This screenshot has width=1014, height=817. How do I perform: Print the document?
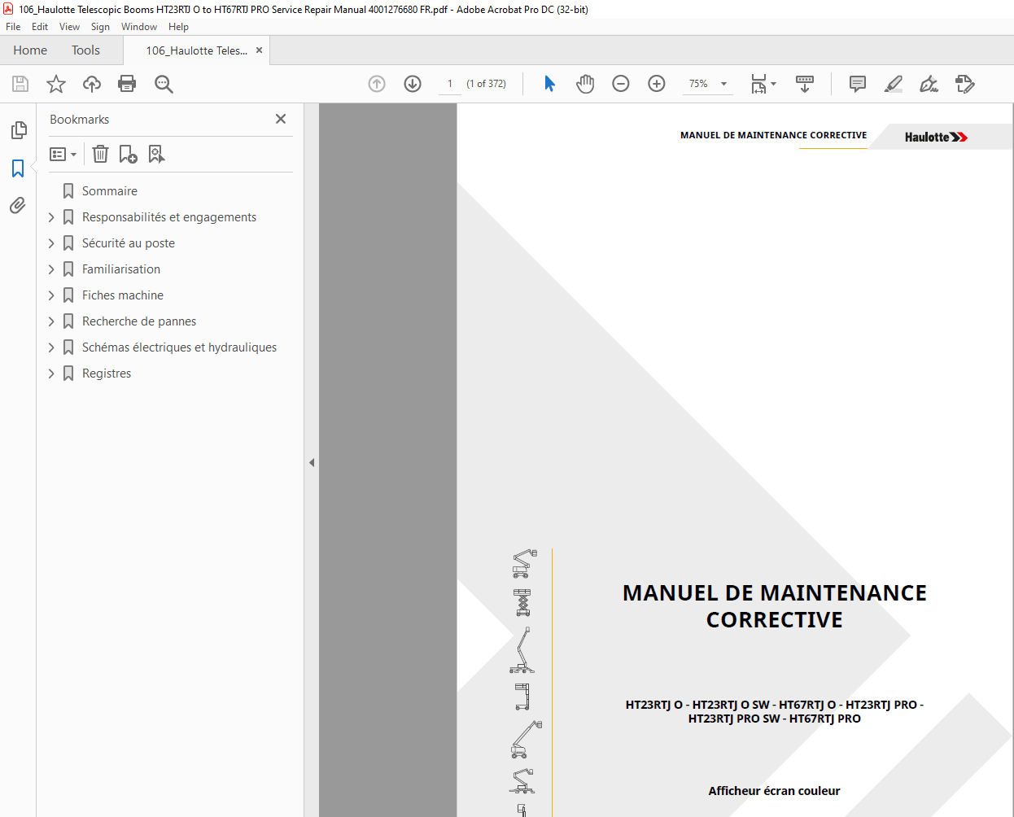click(127, 84)
